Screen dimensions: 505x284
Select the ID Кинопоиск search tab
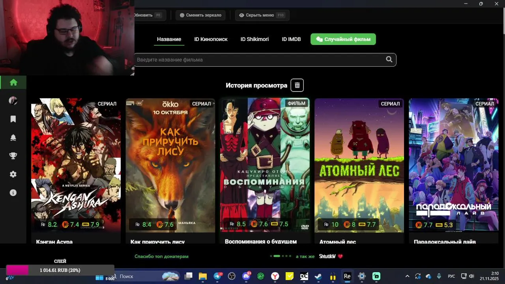(211, 39)
